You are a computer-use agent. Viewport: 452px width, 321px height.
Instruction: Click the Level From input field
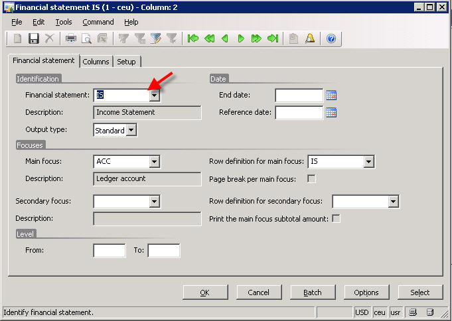pos(110,251)
